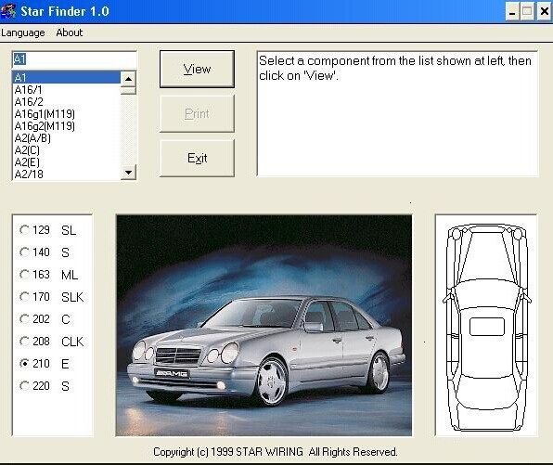The width and height of the screenshot is (553, 465).
Task: Click the Star Finder title bar icon
Action: [x=8, y=11]
